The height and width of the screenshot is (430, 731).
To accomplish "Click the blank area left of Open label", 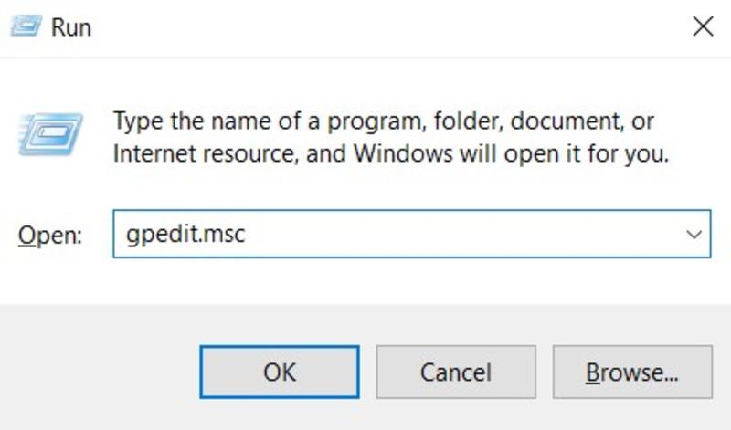I will pyautogui.click(x=9, y=236).
